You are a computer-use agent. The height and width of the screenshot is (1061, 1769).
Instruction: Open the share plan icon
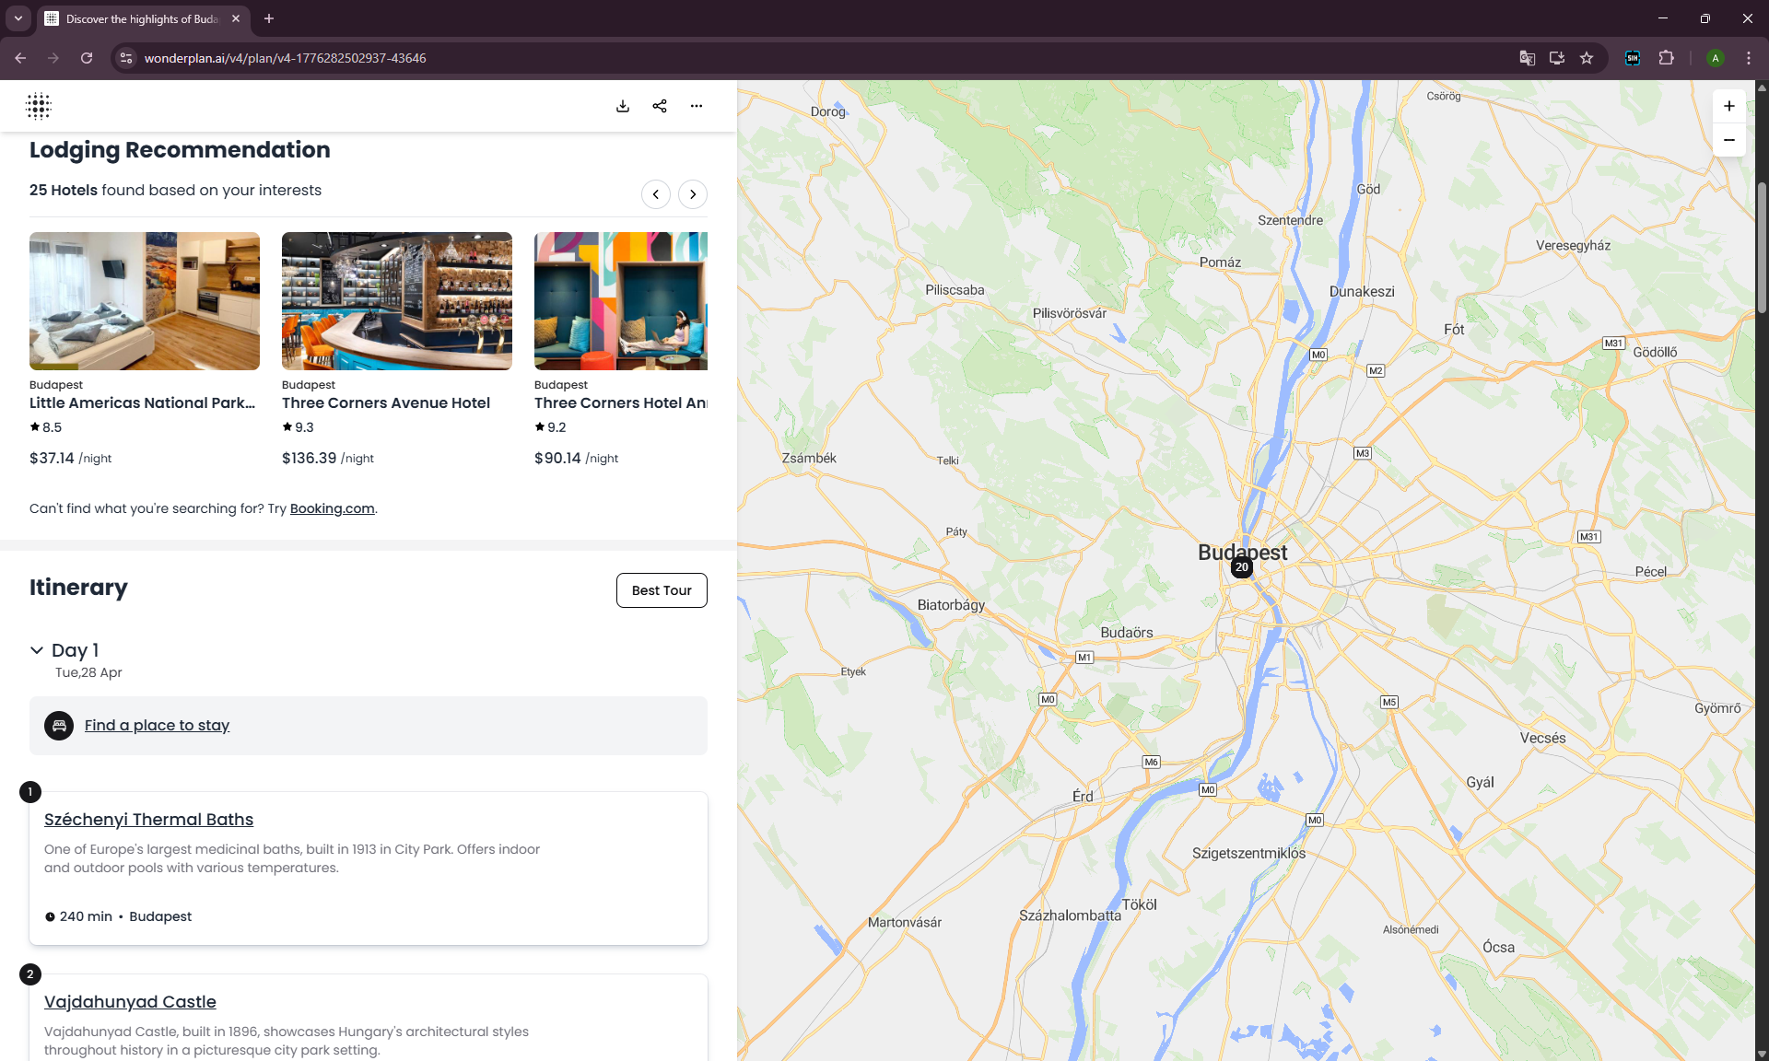pyautogui.click(x=660, y=106)
